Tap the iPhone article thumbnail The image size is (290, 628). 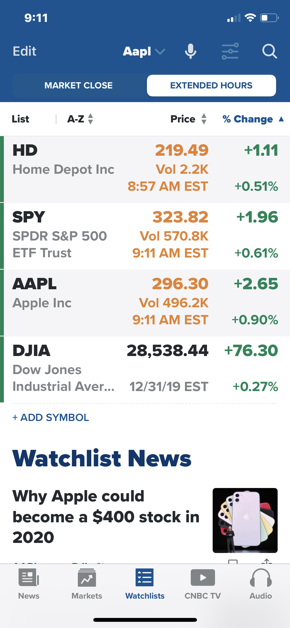(x=245, y=520)
